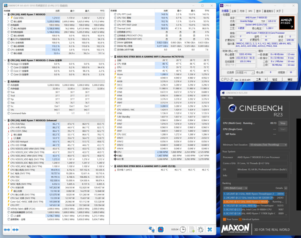
Task: Click the CPU flame chip icon
Action: pyautogui.click(x=161, y=229)
